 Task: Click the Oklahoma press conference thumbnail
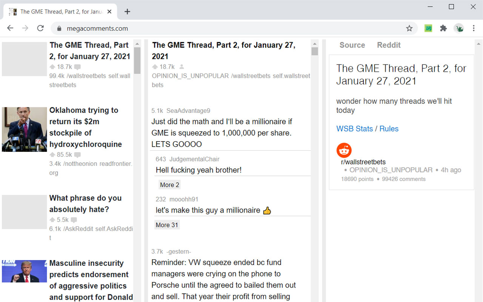[x=24, y=129]
